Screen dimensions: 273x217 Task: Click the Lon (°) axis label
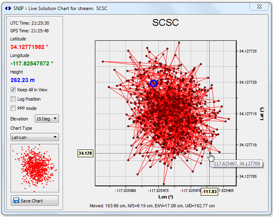click(x=165, y=197)
